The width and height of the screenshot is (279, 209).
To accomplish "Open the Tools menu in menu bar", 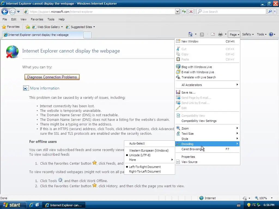I will coord(51,19).
